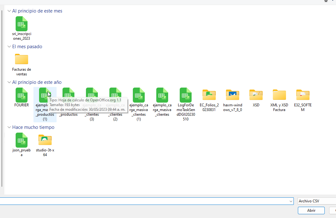Select the json_prueba spreadsheet file
Screen dimensions: 336x218
click(22, 140)
